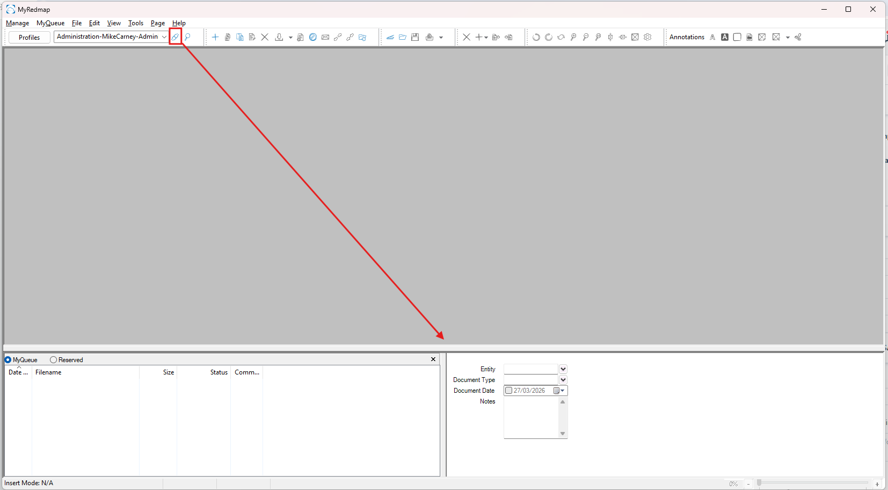Expand the Entity dropdown
Screen dimensions: 888x490
(563, 369)
